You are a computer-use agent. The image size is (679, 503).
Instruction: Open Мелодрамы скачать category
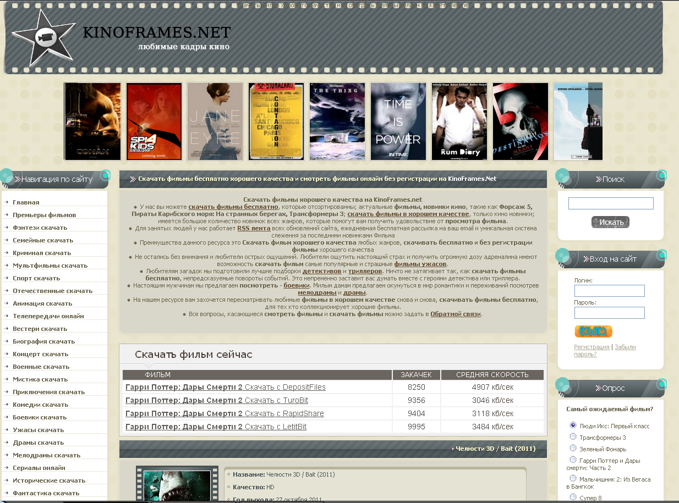(x=47, y=455)
